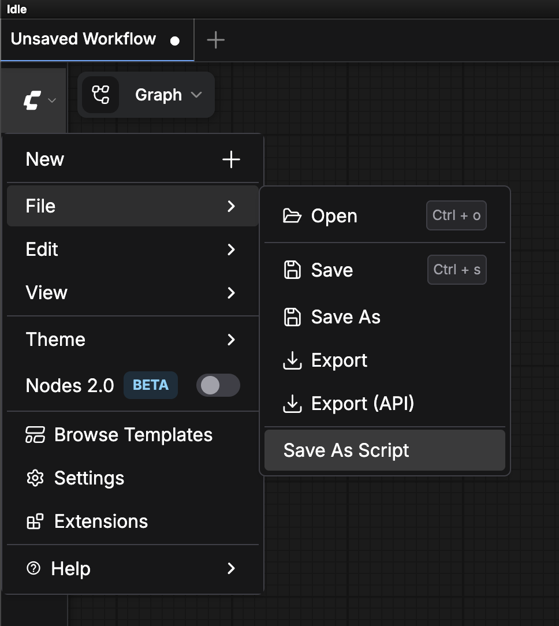Click the download icon beside Export

(x=292, y=360)
